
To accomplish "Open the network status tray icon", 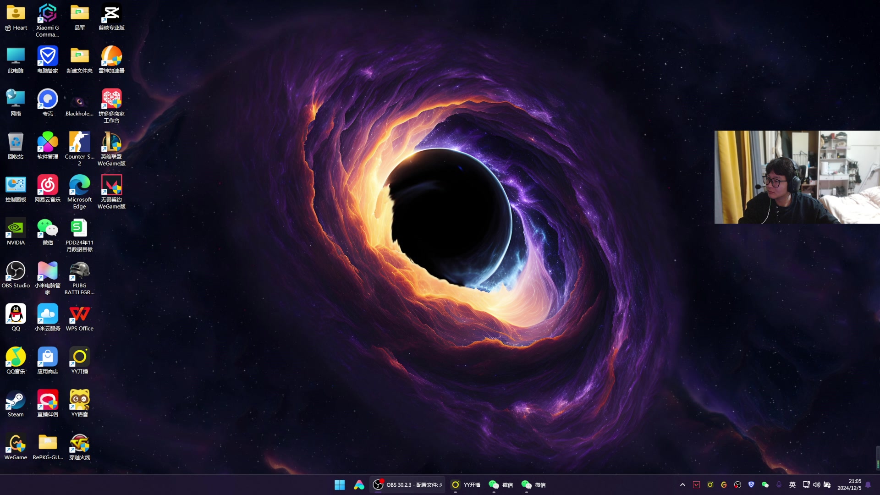I will (x=806, y=485).
